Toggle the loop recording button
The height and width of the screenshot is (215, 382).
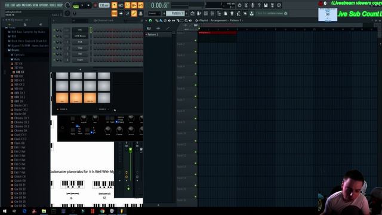(x=141, y=5)
